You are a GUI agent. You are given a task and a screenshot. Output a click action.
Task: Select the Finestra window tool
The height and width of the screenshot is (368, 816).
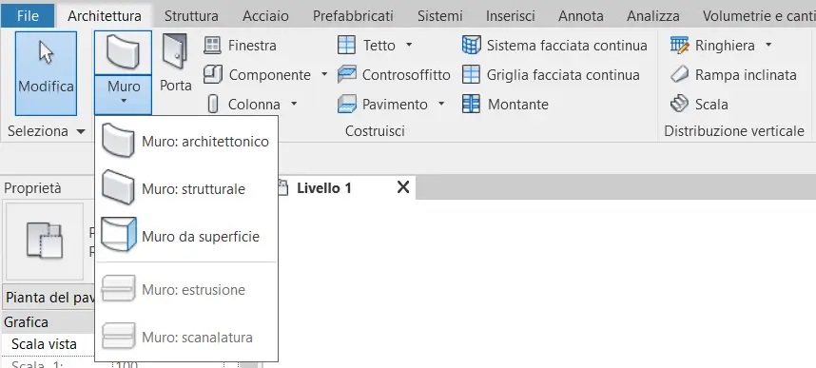point(240,46)
